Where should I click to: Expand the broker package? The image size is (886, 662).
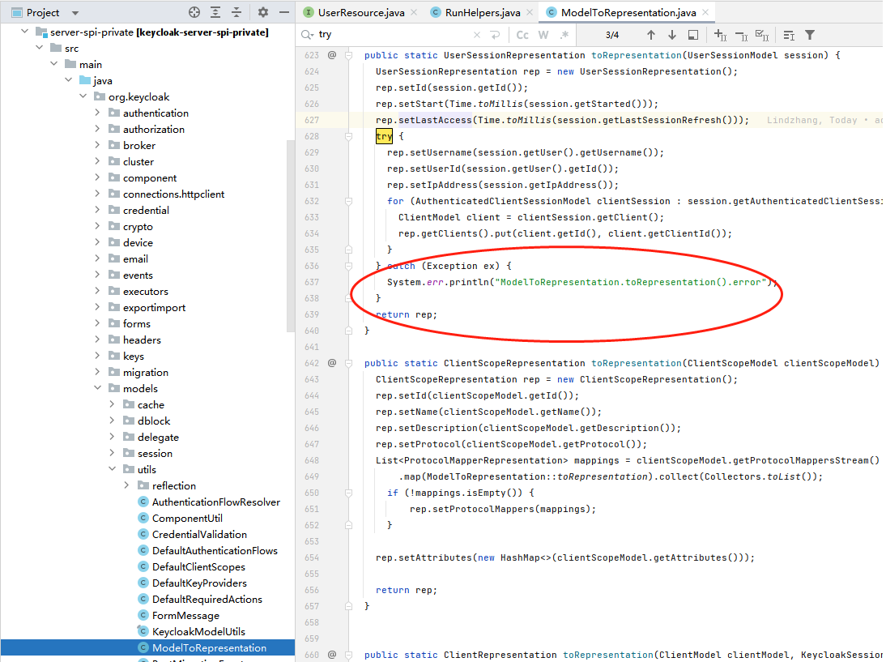98,145
